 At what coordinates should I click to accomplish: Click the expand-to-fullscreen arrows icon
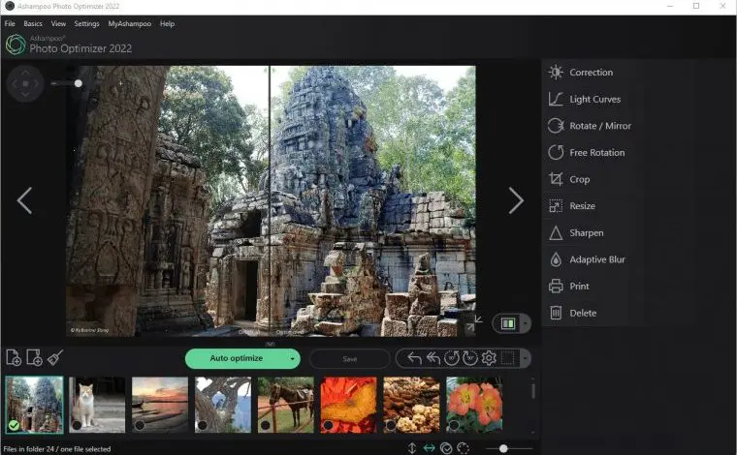474,323
